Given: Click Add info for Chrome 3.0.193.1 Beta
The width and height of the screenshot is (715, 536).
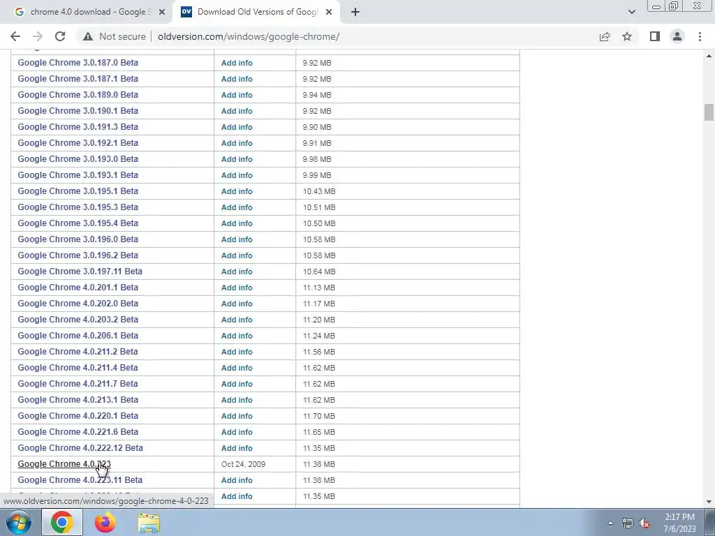Looking at the screenshot, I should click(x=237, y=175).
